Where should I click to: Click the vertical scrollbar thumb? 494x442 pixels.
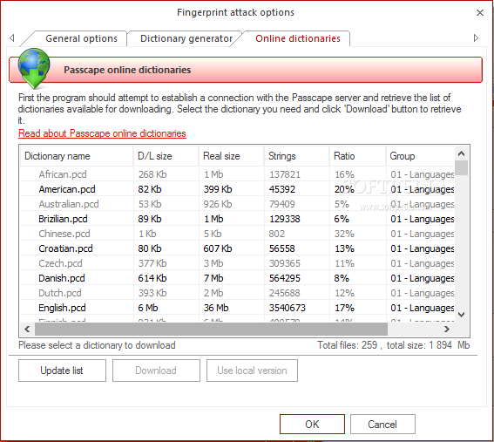(461, 167)
